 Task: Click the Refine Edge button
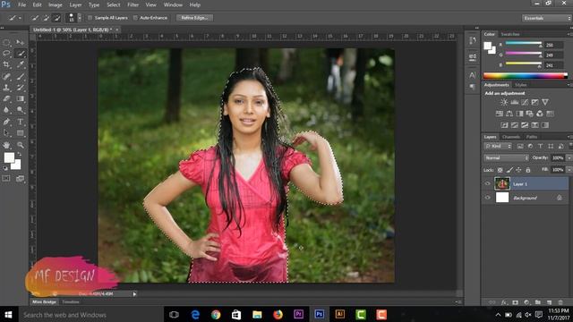(x=195, y=18)
